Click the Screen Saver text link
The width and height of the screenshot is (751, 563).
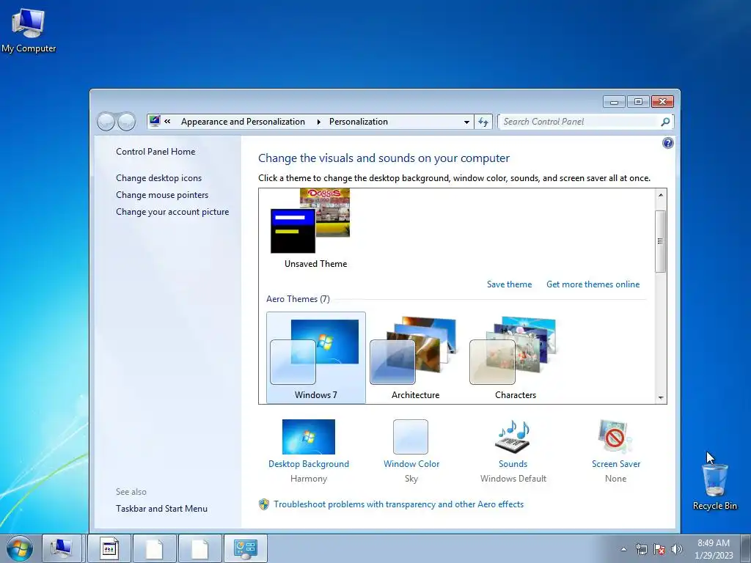pyautogui.click(x=615, y=464)
